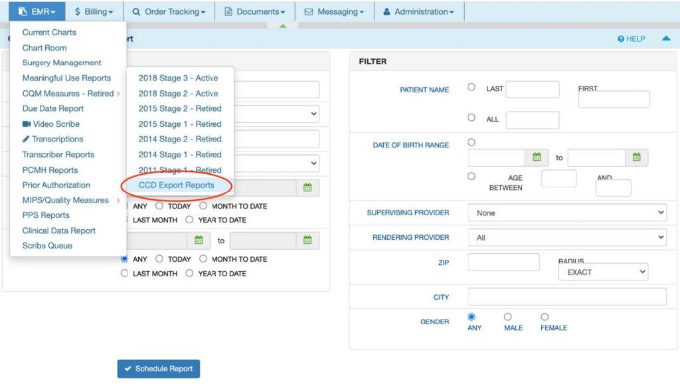Click the Schedule Report button
Screen dimensions: 680x386
click(158, 369)
